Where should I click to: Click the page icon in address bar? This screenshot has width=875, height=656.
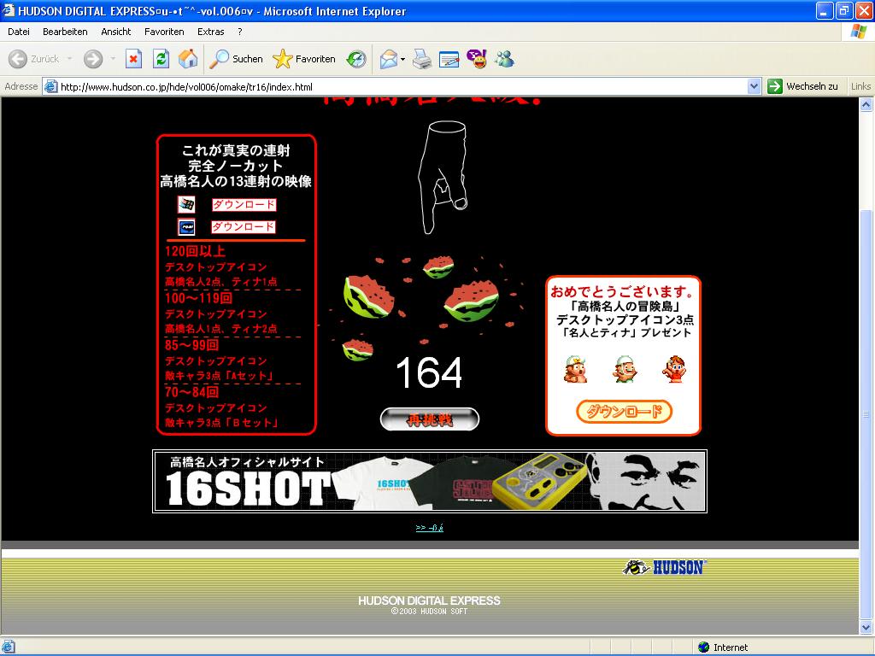point(50,86)
